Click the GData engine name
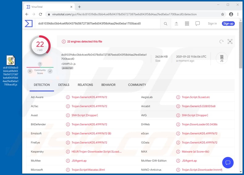The width and height of the screenshot is (244, 175). tap(145, 143)
